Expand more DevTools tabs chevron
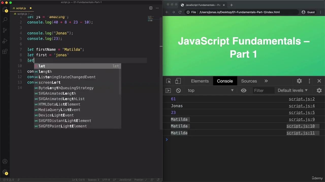 [266, 81]
